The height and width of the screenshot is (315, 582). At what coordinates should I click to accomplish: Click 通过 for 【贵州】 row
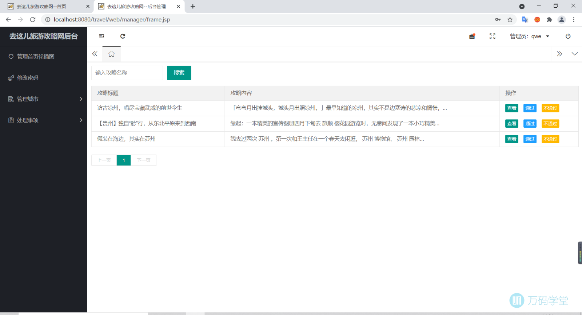530,124
